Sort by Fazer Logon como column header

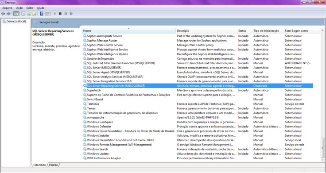tap(299, 31)
